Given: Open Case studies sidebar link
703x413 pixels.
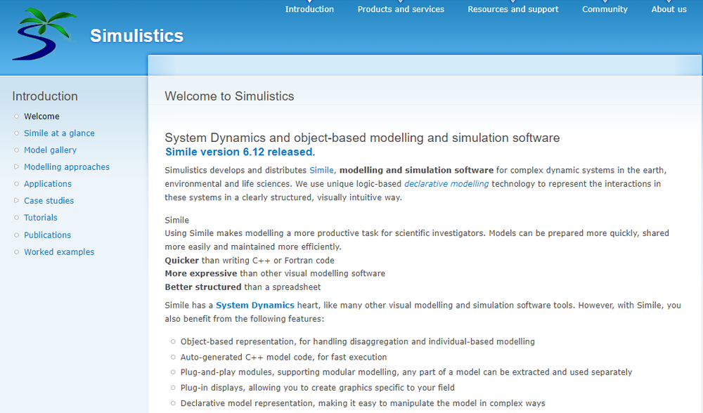Looking at the screenshot, I should pyautogui.click(x=49, y=201).
